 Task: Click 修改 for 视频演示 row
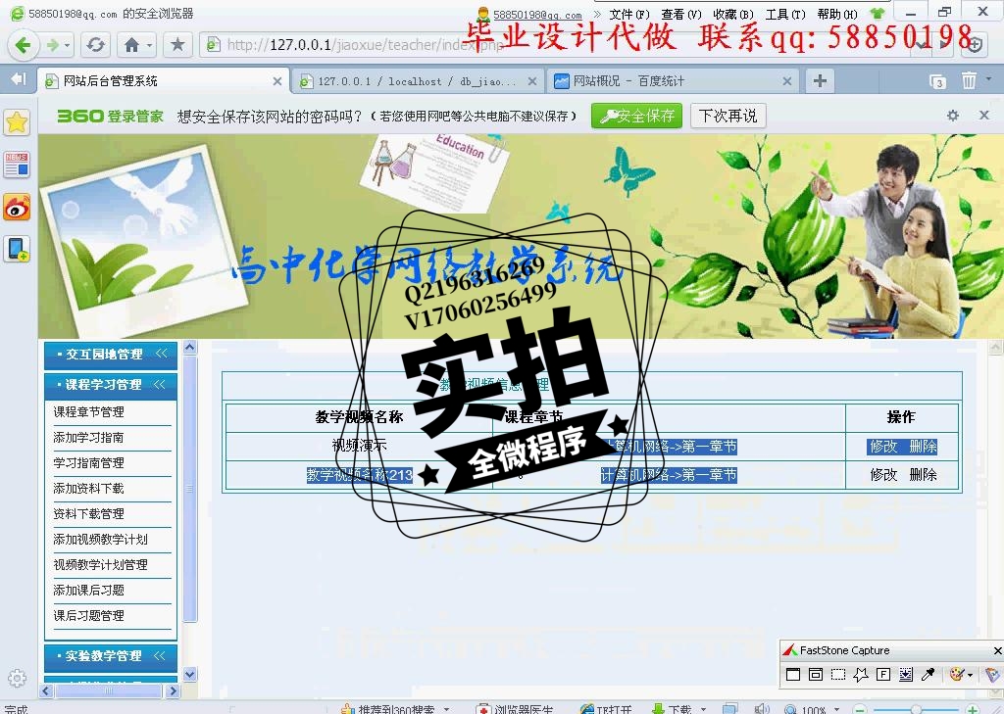pyautogui.click(x=883, y=447)
